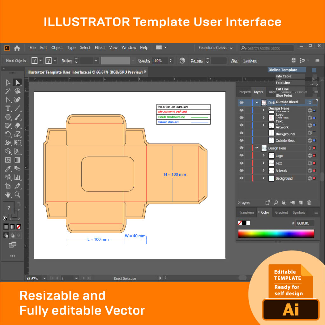Select the Type tool in the toolbar
325x325 pixels.
(x=8, y=108)
